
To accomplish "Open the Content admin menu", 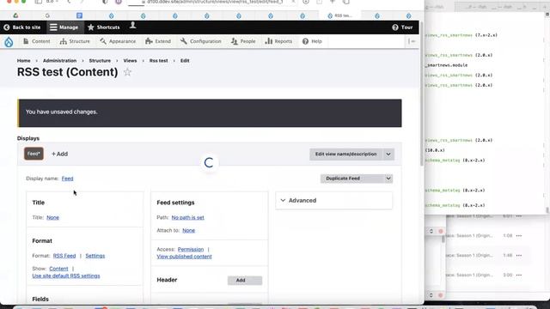I will [36, 41].
